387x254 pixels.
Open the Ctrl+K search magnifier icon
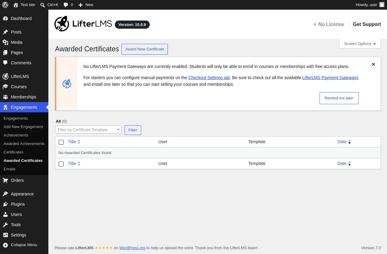(x=43, y=5)
